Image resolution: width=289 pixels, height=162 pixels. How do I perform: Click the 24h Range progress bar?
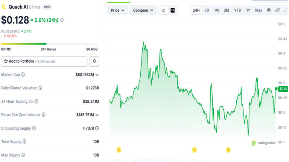(x=49, y=44)
